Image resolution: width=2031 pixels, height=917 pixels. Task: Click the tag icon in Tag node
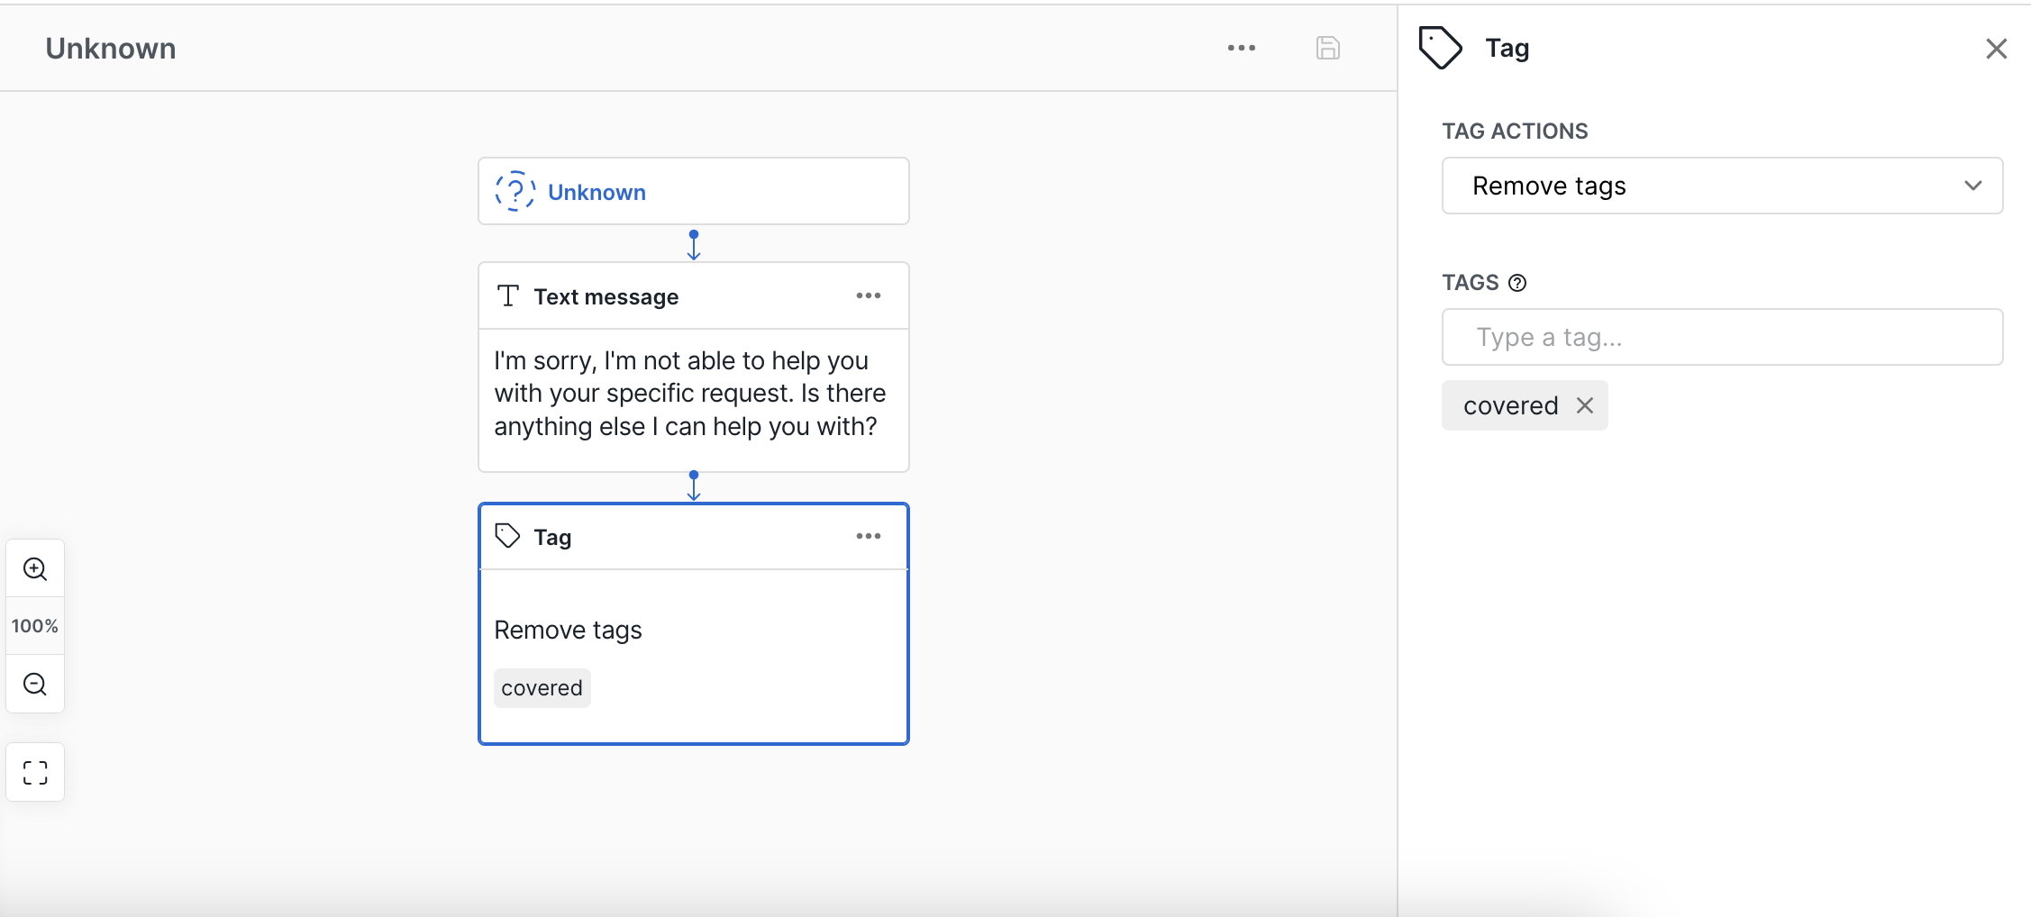pyautogui.click(x=508, y=537)
